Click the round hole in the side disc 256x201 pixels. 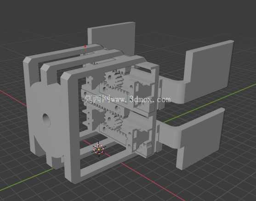click(x=46, y=120)
